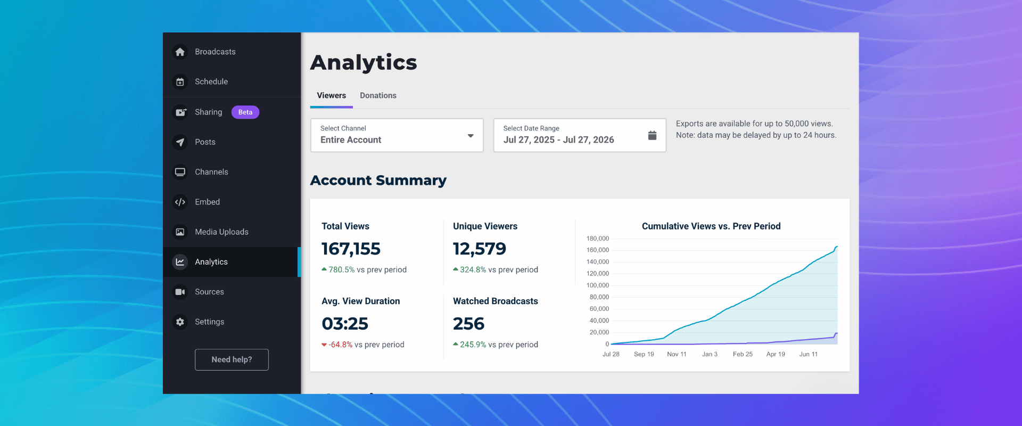Image resolution: width=1022 pixels, height=426 pixels.
Task: Click the Unique Viewers value 12,579
Action: pyautogui.click(x=479, y=249)
